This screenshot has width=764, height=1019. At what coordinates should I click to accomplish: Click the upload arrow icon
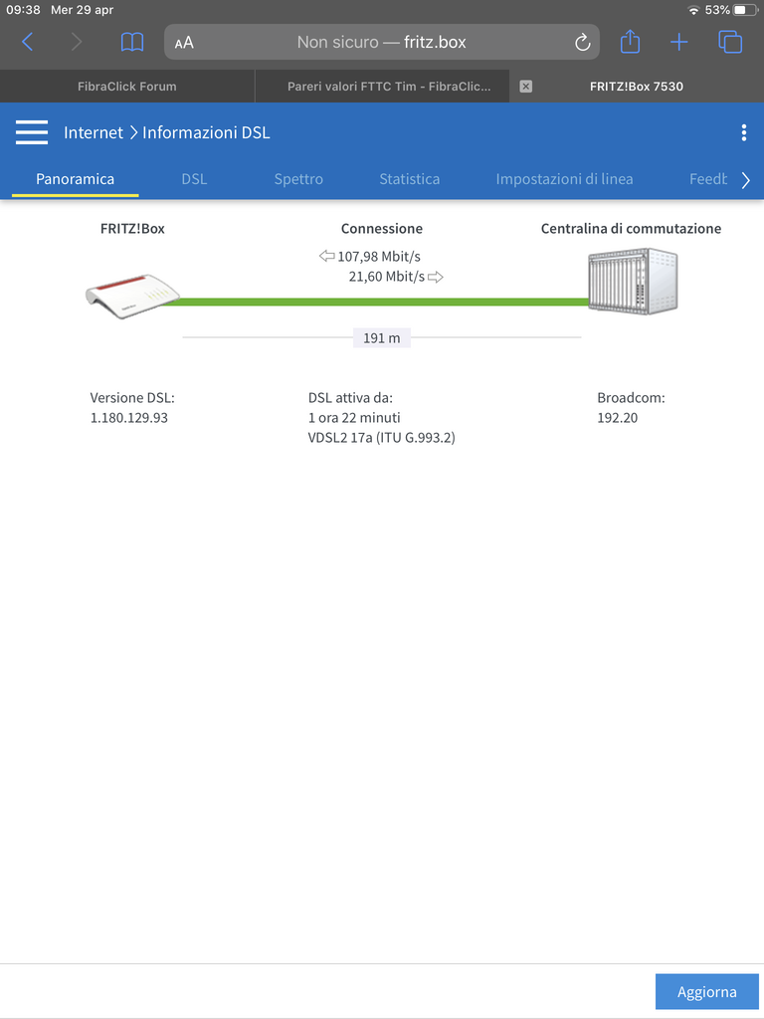[436, 277]
